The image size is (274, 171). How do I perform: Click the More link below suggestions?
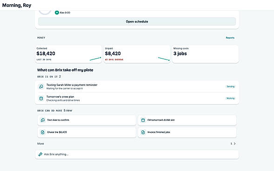pyautogui.click(x=40, y=144)
